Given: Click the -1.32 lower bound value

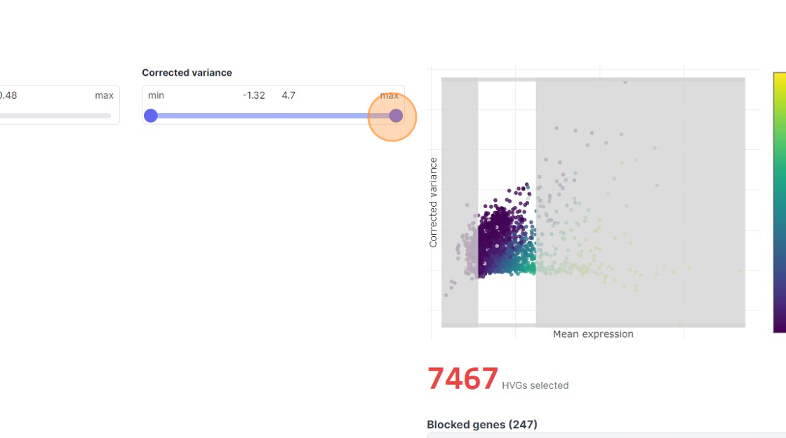Looking at the screenshot, I should coord(254,95).
